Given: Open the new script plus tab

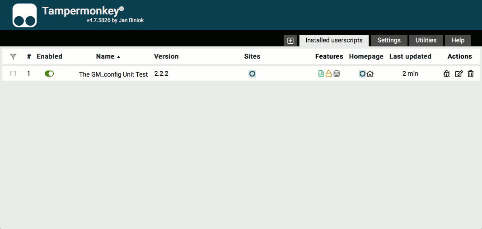Looking at the screenshot, I should tap(290, 41).
